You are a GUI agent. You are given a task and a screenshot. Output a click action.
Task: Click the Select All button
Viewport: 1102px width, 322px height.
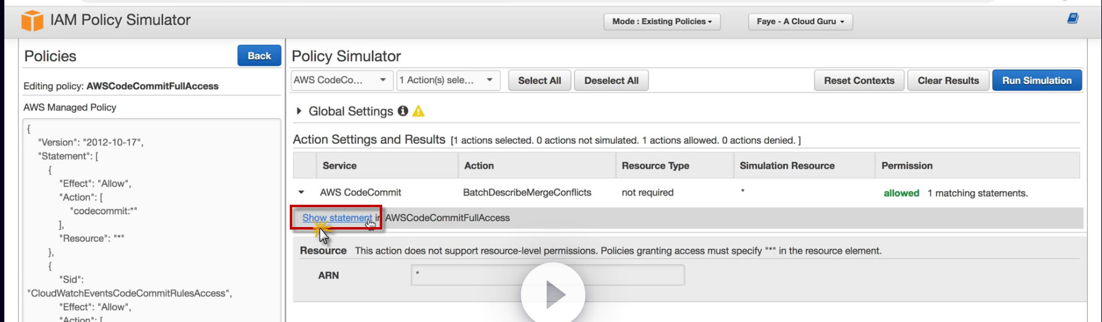pyautogui.click(x=539, y=81)
